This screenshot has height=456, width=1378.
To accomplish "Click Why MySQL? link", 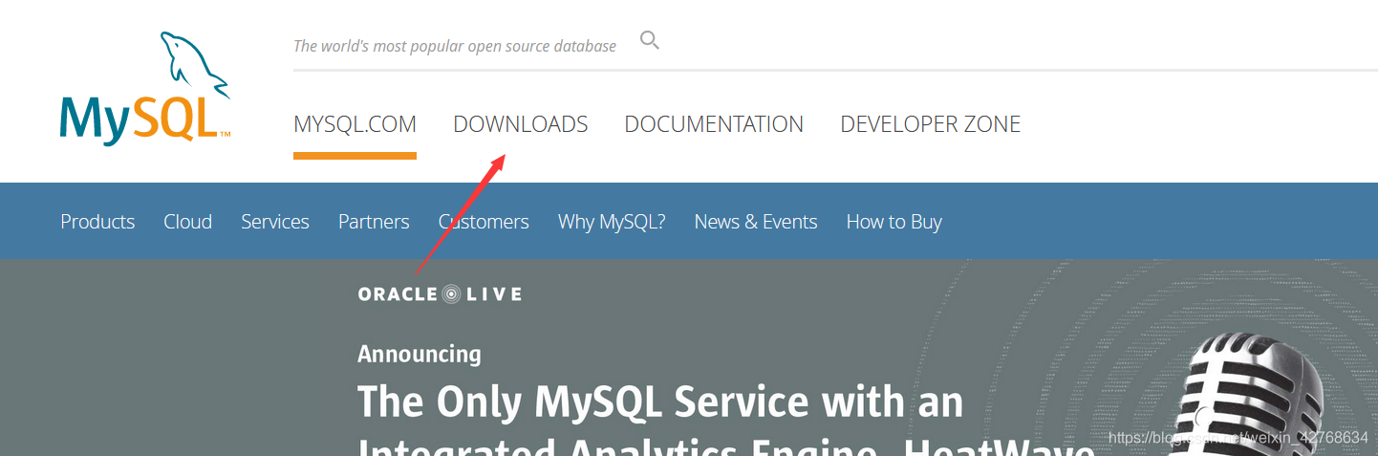I will click(612, 222).
